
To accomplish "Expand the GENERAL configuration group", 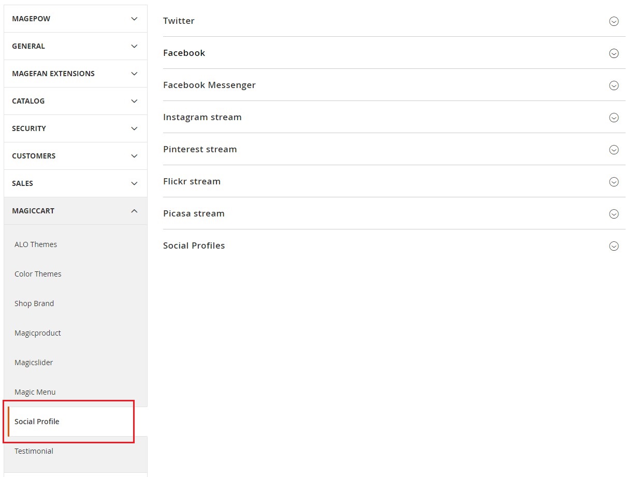I will (76, 46).
